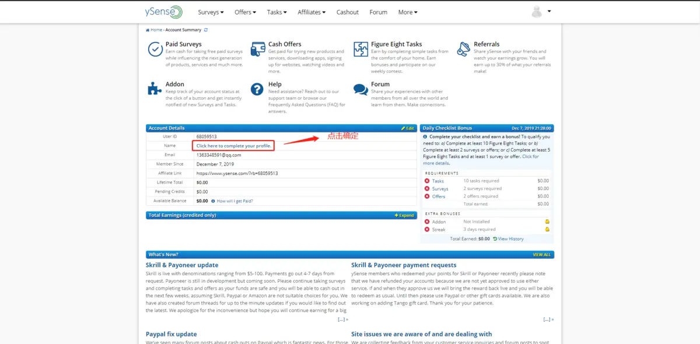Screen dimensions: 700x344
Task: Open the Cash Offers heading
Action: (x=285, y=44)
